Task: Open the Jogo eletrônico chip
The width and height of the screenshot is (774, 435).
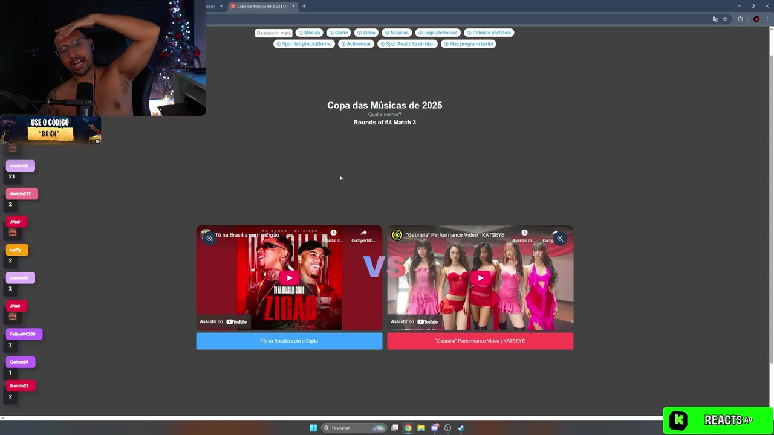Action: pyautogui.click(x=438, y=33)
